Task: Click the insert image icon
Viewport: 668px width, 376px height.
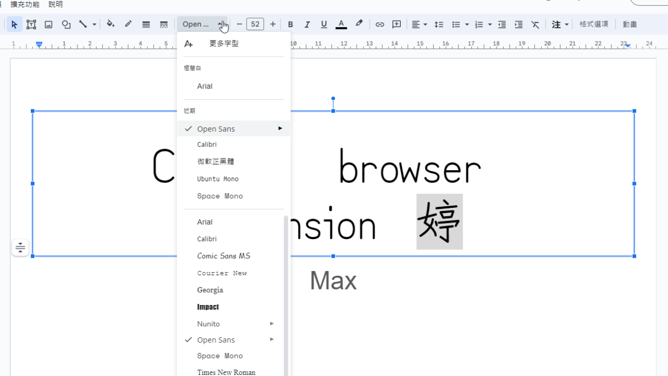Action: [x=48, y=24]
